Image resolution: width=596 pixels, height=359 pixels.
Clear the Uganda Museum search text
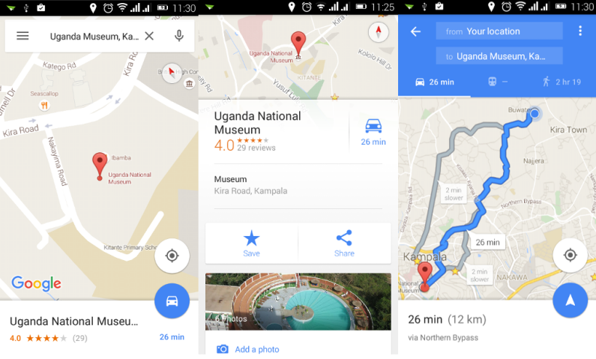(x=149, y=36)
